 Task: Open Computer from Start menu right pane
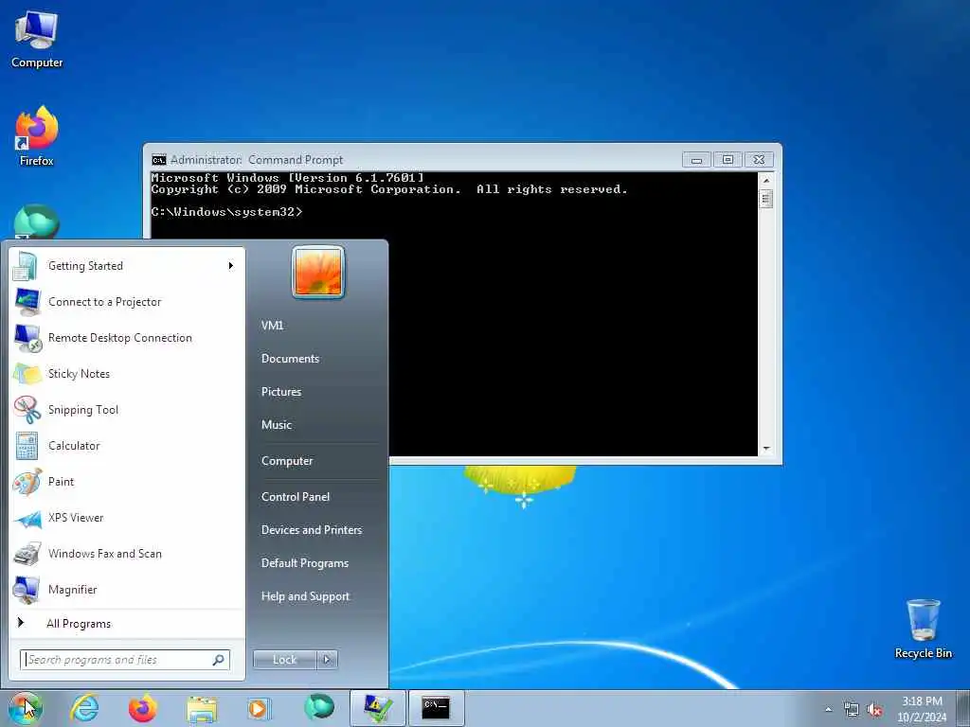pyautogui.click(x=287, y=461)
